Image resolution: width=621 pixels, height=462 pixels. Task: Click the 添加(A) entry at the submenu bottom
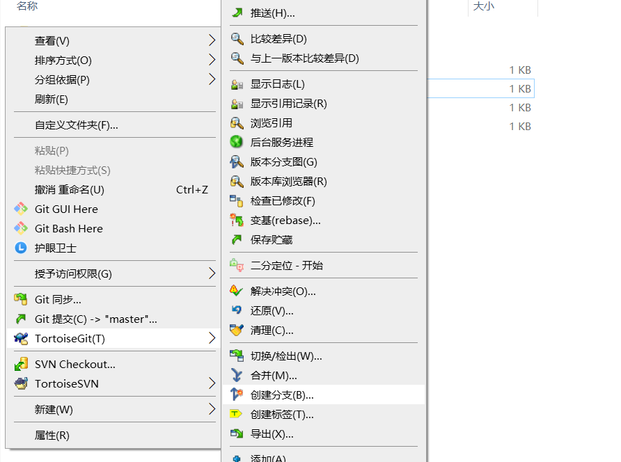pos(324,457)
